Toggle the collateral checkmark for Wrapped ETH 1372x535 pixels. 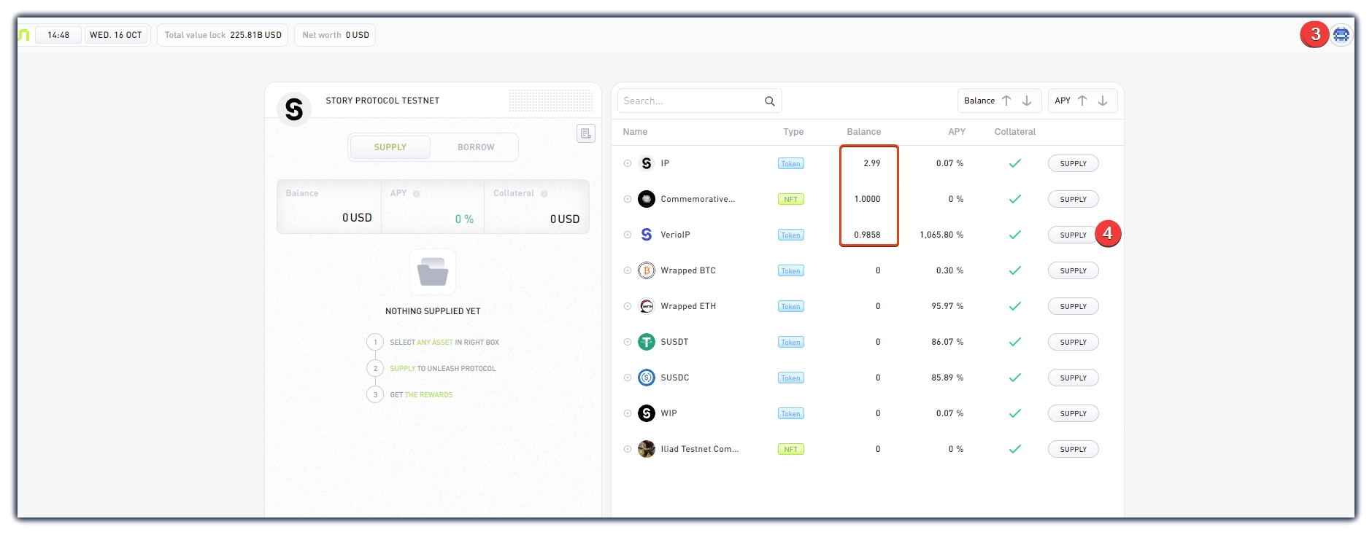pos(1014,306)
